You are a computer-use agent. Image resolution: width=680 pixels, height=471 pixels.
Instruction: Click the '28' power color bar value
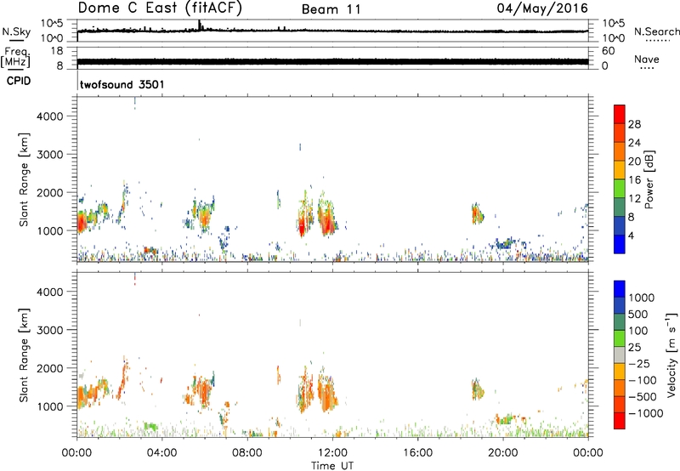[634, 124]
